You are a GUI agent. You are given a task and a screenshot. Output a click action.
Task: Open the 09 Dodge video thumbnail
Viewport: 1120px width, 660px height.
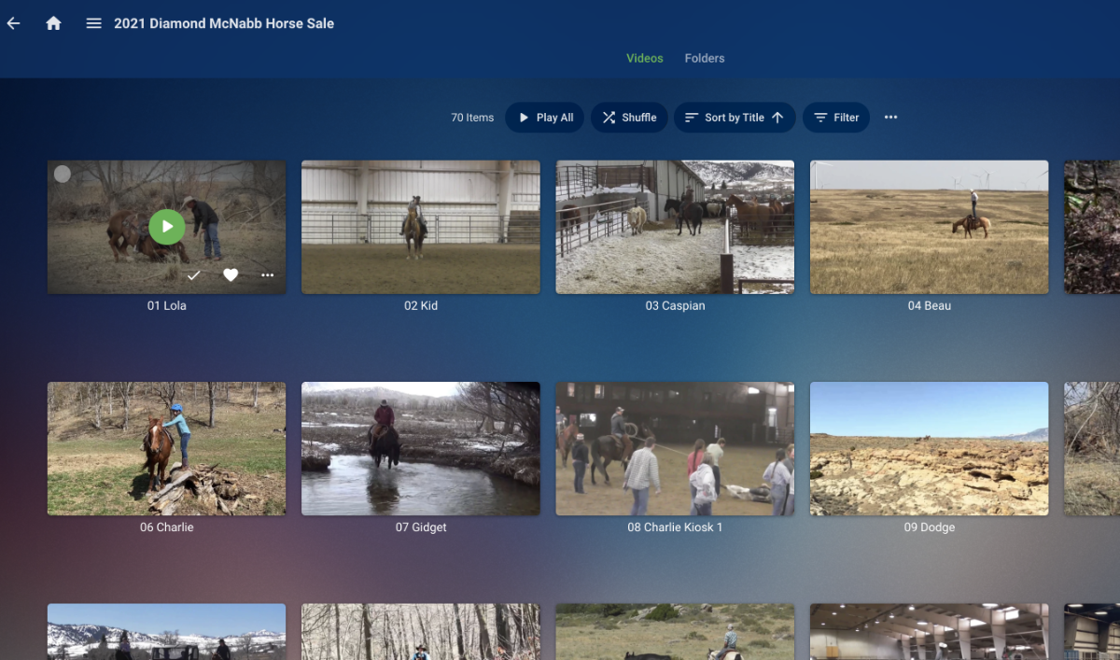pos(930,448)
